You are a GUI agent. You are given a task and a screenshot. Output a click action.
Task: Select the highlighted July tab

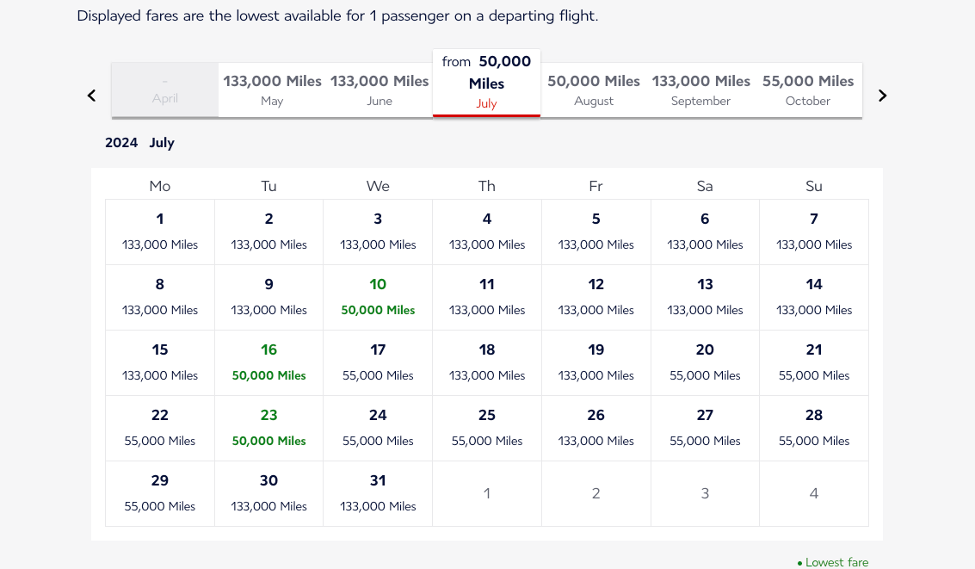[x=486, y=83]
